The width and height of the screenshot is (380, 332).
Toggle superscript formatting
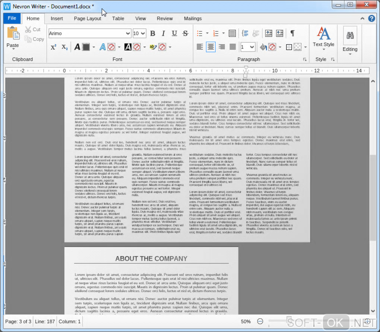(54, 47)
